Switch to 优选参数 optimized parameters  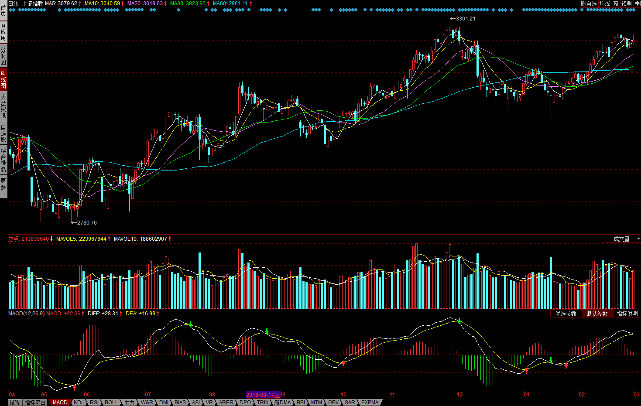(x=566, y=314)
